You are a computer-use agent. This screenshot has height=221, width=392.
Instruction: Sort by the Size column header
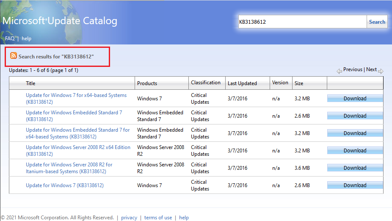[299, 83]
